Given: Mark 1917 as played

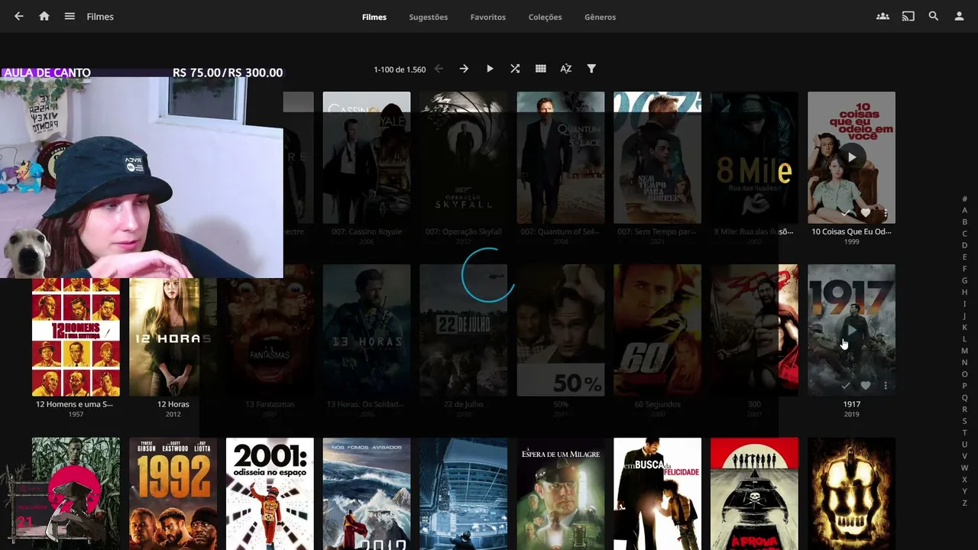Looking at the screenshot, I should click(x=845, y=386).
